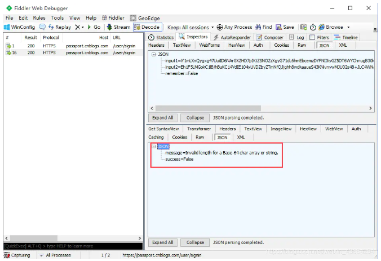Screen dimensions: 381x261
Task: Open the Remove sessions dropdown arrow
Action: pyautogui.click(x=83, y=27)
